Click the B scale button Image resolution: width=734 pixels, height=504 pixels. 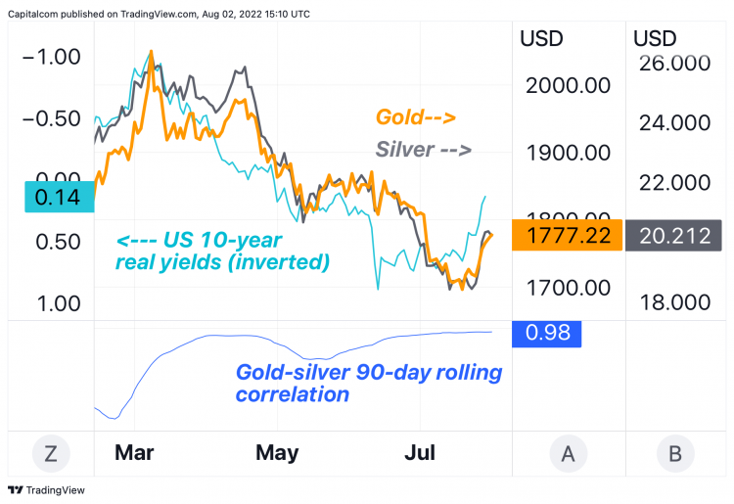tap(675, 453)
